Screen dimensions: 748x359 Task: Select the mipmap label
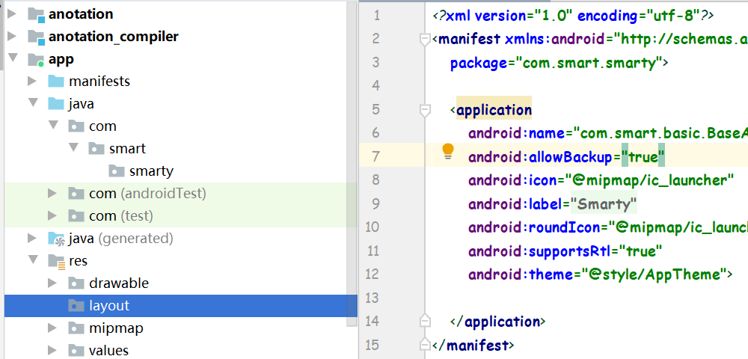[x=116, y=328]
